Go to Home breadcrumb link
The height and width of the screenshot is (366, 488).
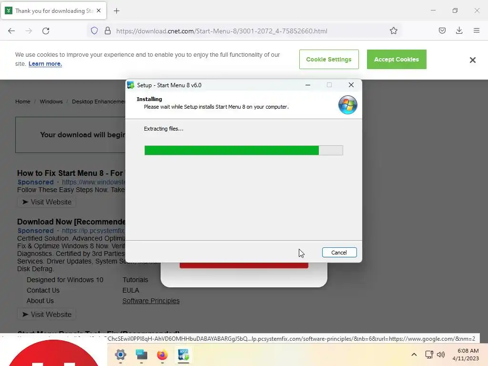(23, 102)
